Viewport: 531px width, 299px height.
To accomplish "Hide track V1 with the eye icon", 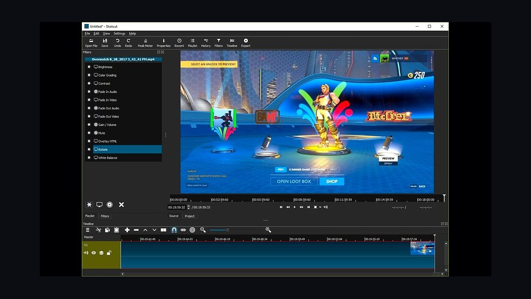I will (x=93, y=253).
